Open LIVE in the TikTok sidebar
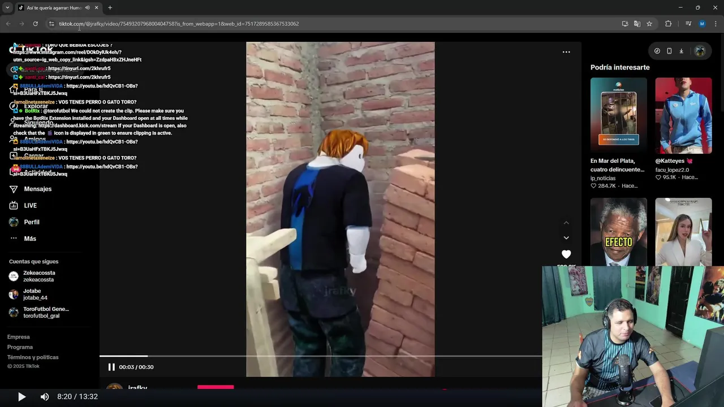This screenshot has width=724, height=407. [x=31, y=206]
